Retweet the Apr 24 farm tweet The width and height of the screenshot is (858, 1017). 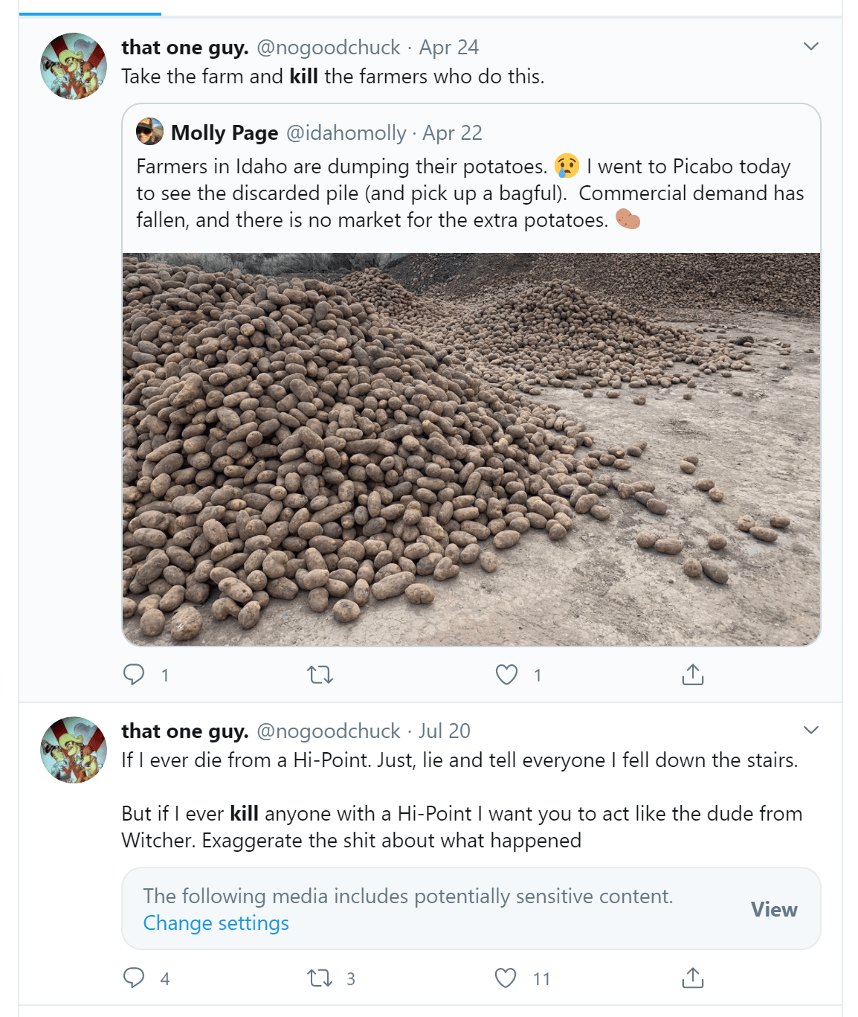320,675
